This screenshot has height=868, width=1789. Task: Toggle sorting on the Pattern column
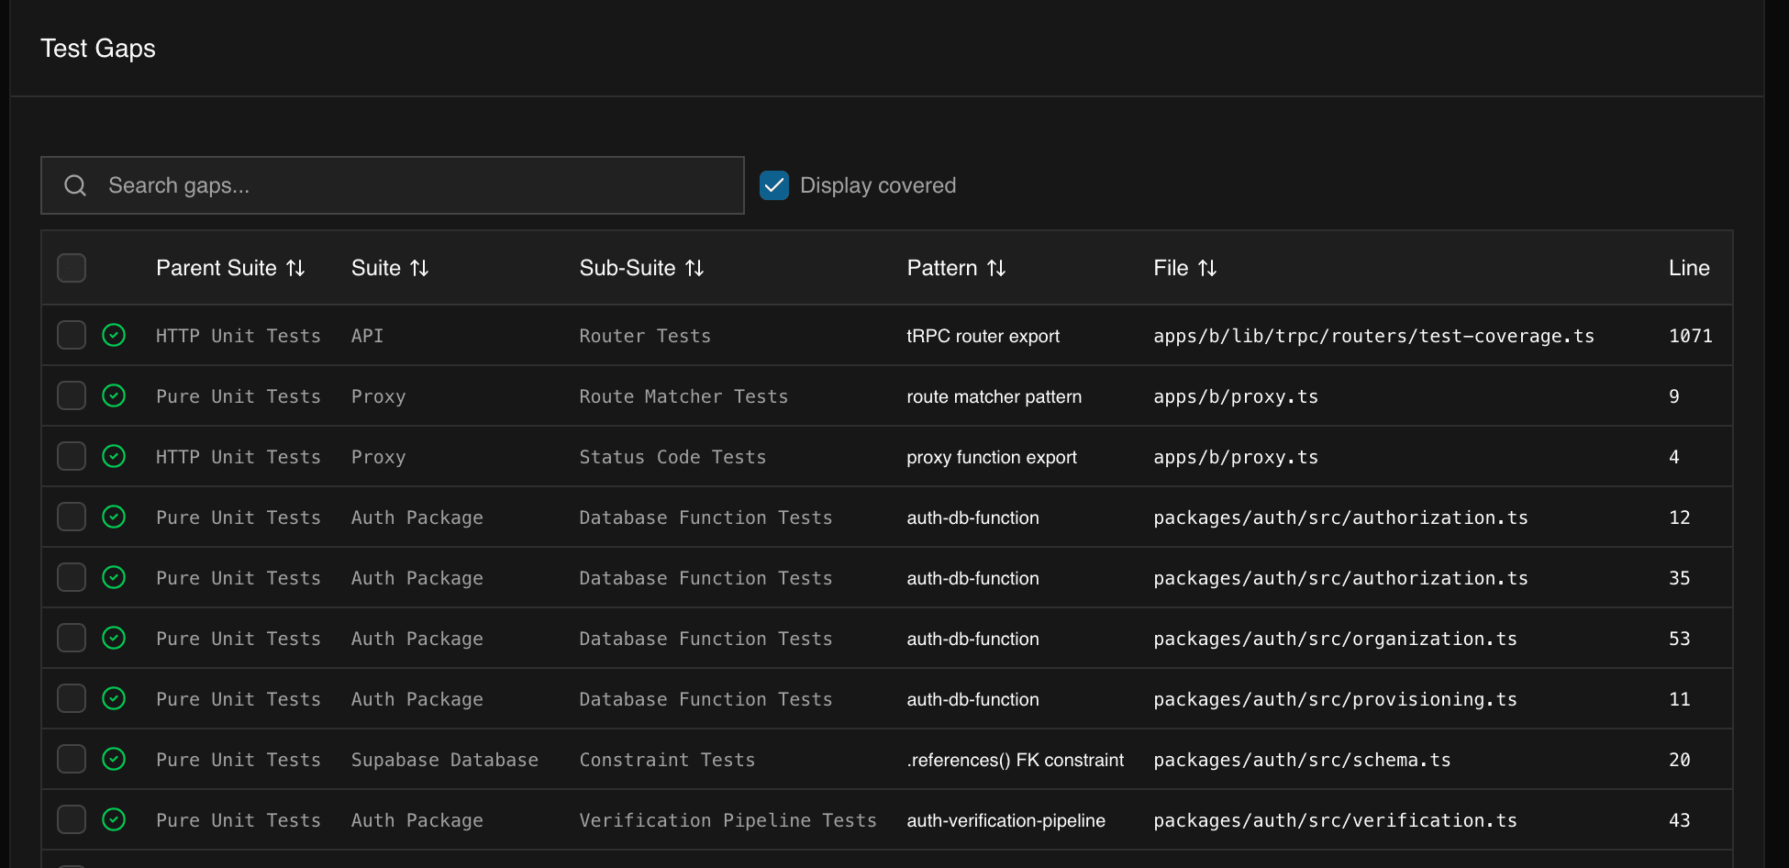pos(997,268)
